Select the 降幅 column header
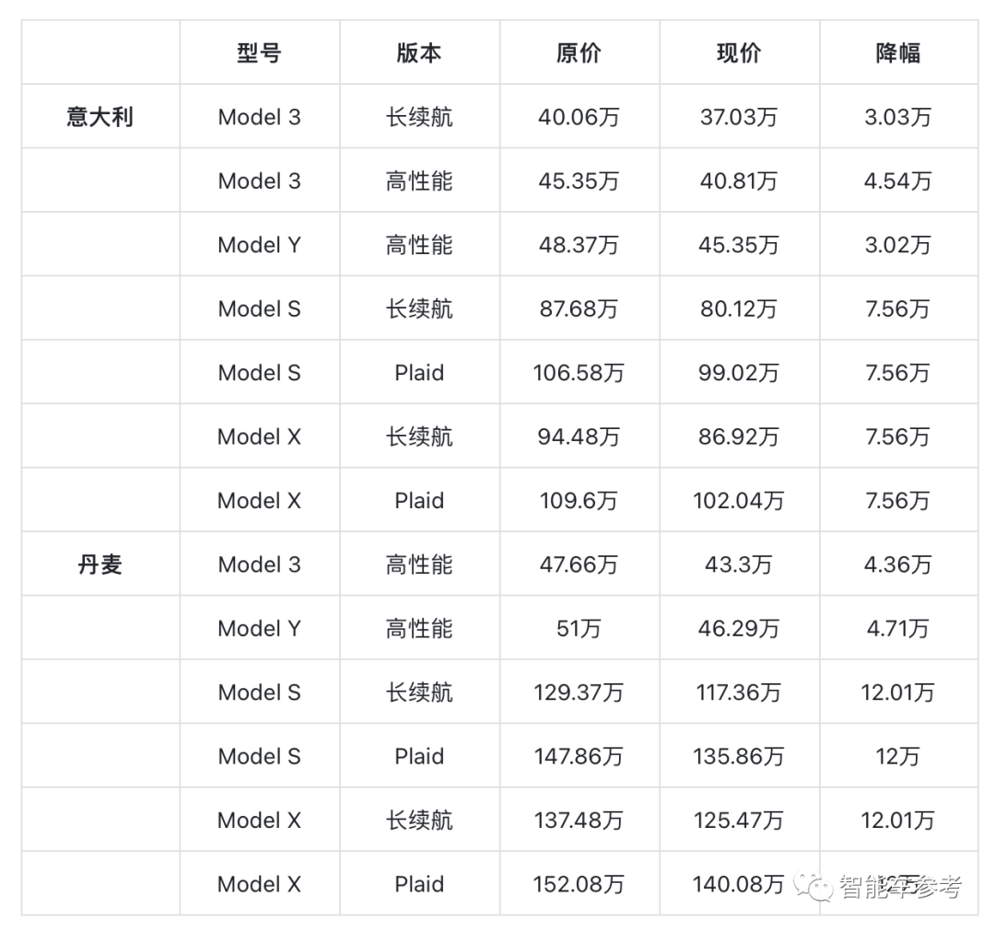995x931 pixels. point(898,53)
